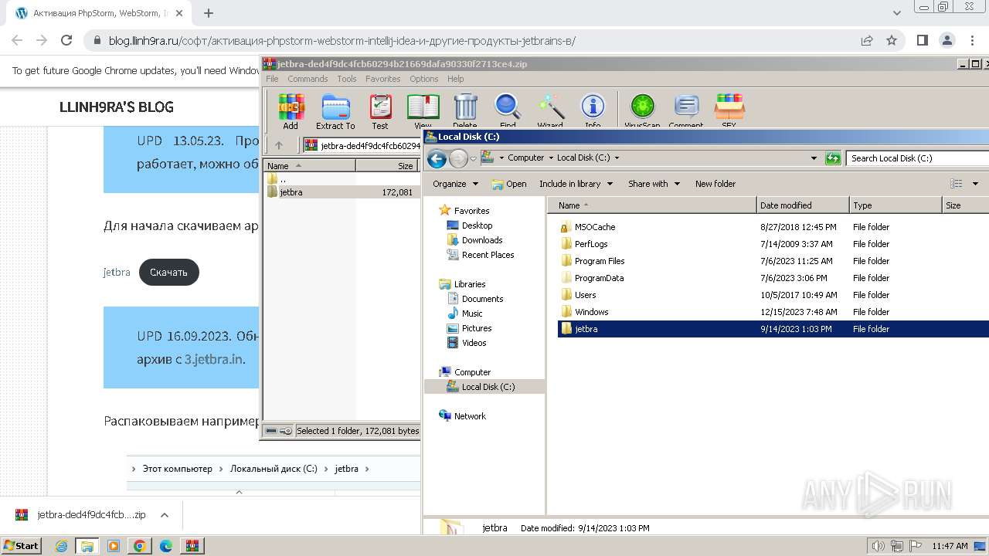Share this page from Chrome address bar
Screen dimensions: 989x556
point(867,40)
